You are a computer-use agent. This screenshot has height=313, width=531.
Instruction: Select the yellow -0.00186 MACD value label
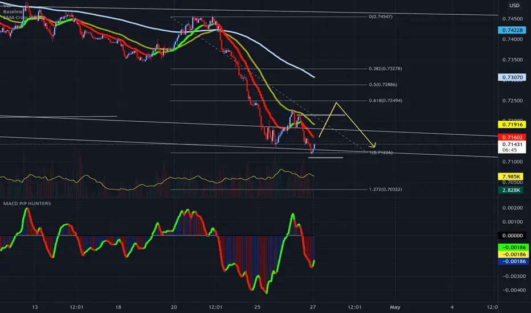[512, 254]
